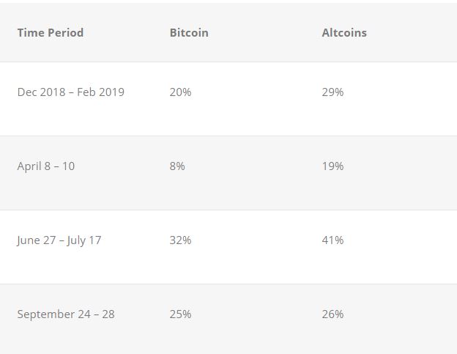Select the April 8 – 10 cell
This screenshot has height=354, width=457.
point(46,166)
